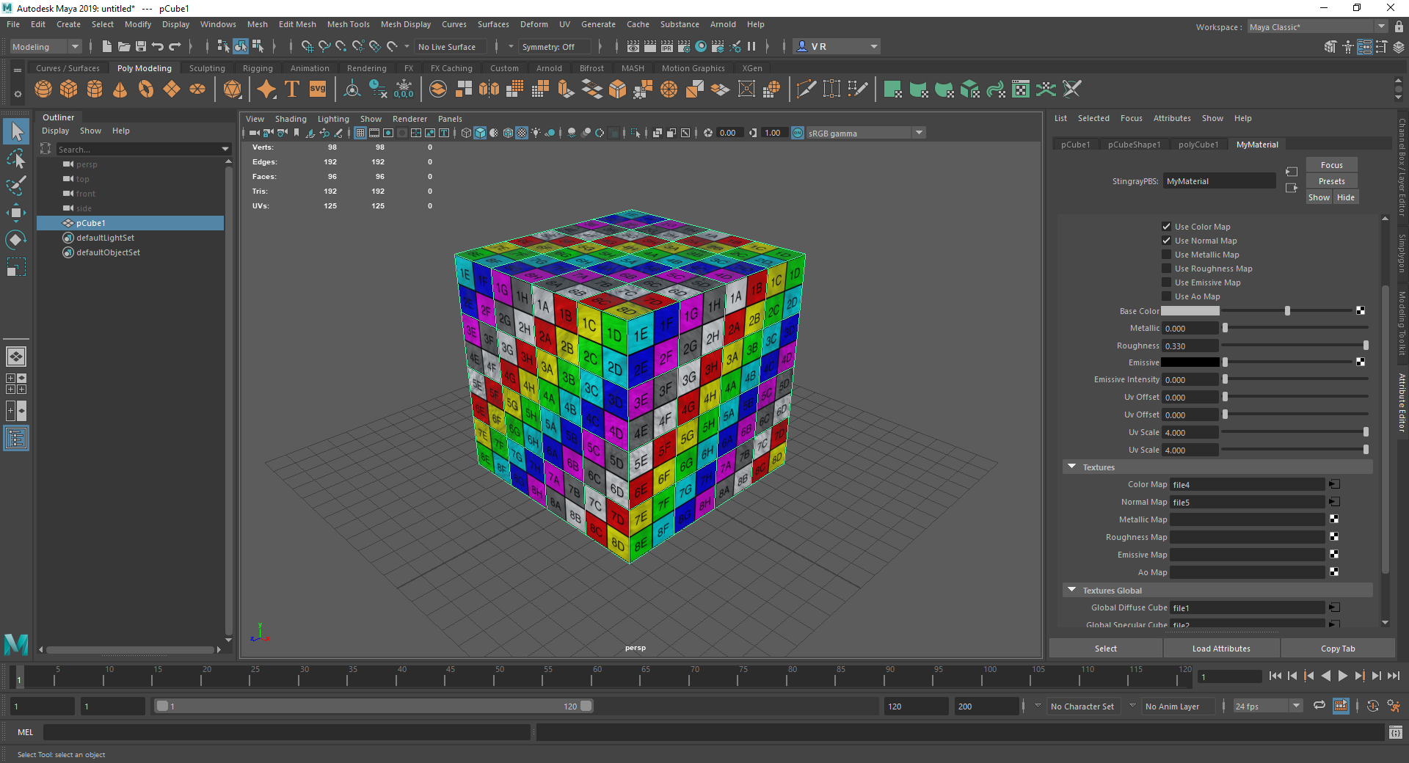Create a polygon cylinder from the shelf
This screenshot has width=1409, height=763.
point(95,89)
